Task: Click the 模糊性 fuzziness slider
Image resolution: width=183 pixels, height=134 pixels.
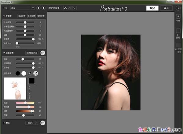Action: click(x=25, y=67)
